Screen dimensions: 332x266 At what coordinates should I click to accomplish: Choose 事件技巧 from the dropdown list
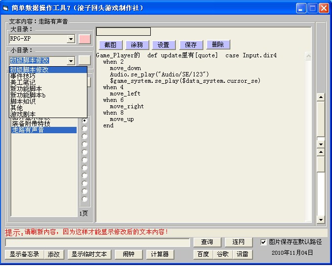pos(48,76)
